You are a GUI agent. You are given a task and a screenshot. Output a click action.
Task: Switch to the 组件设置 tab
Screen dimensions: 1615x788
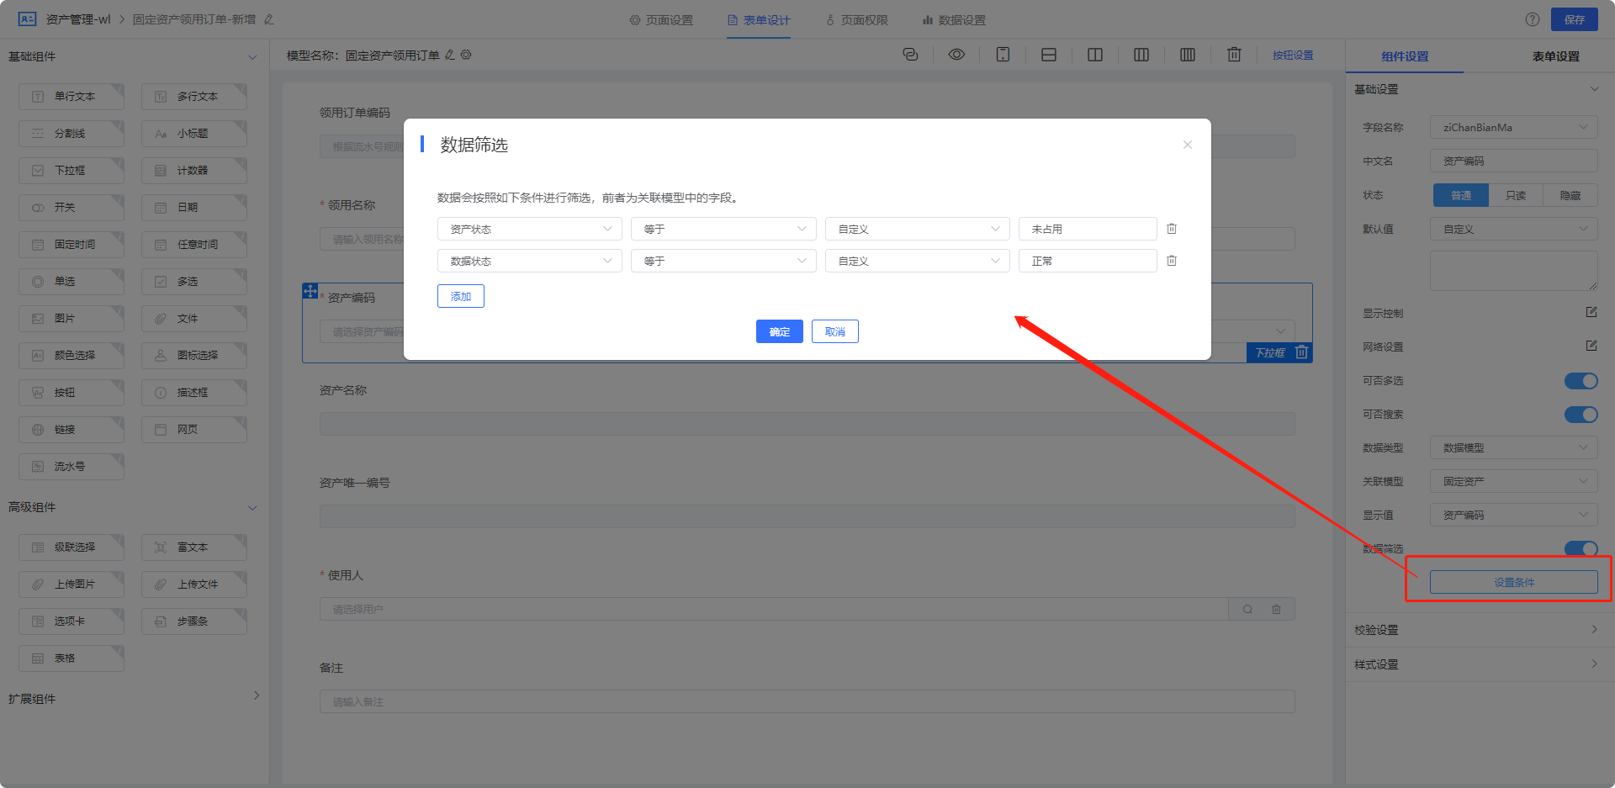click(x=1405, y=56)
